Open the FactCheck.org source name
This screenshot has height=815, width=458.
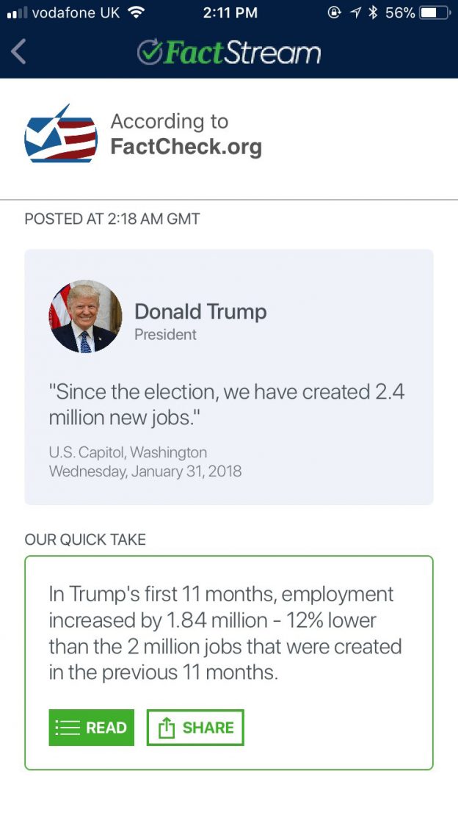pos(186,147)
